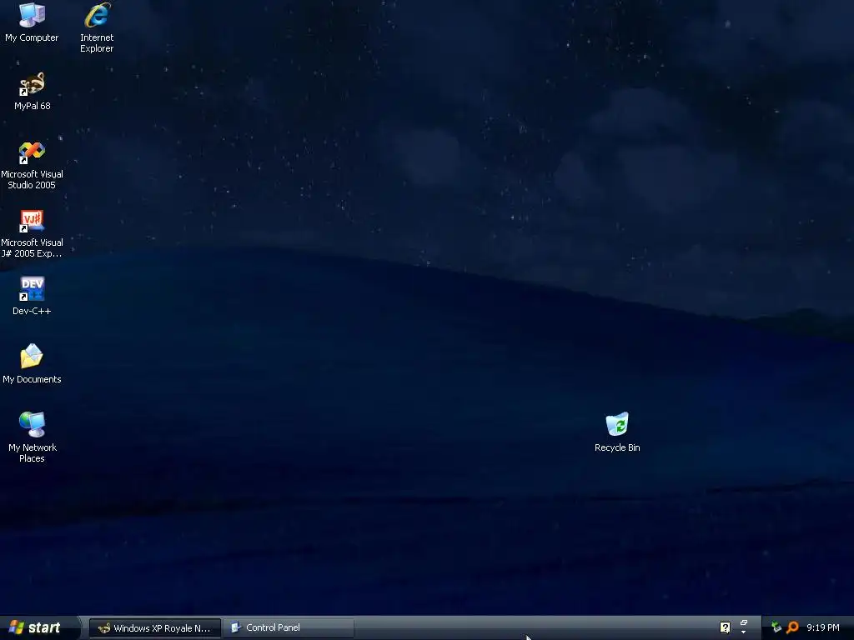Open the language bar restore/options dropdown
The image size is (854, 640).
[x=743, y=632]
